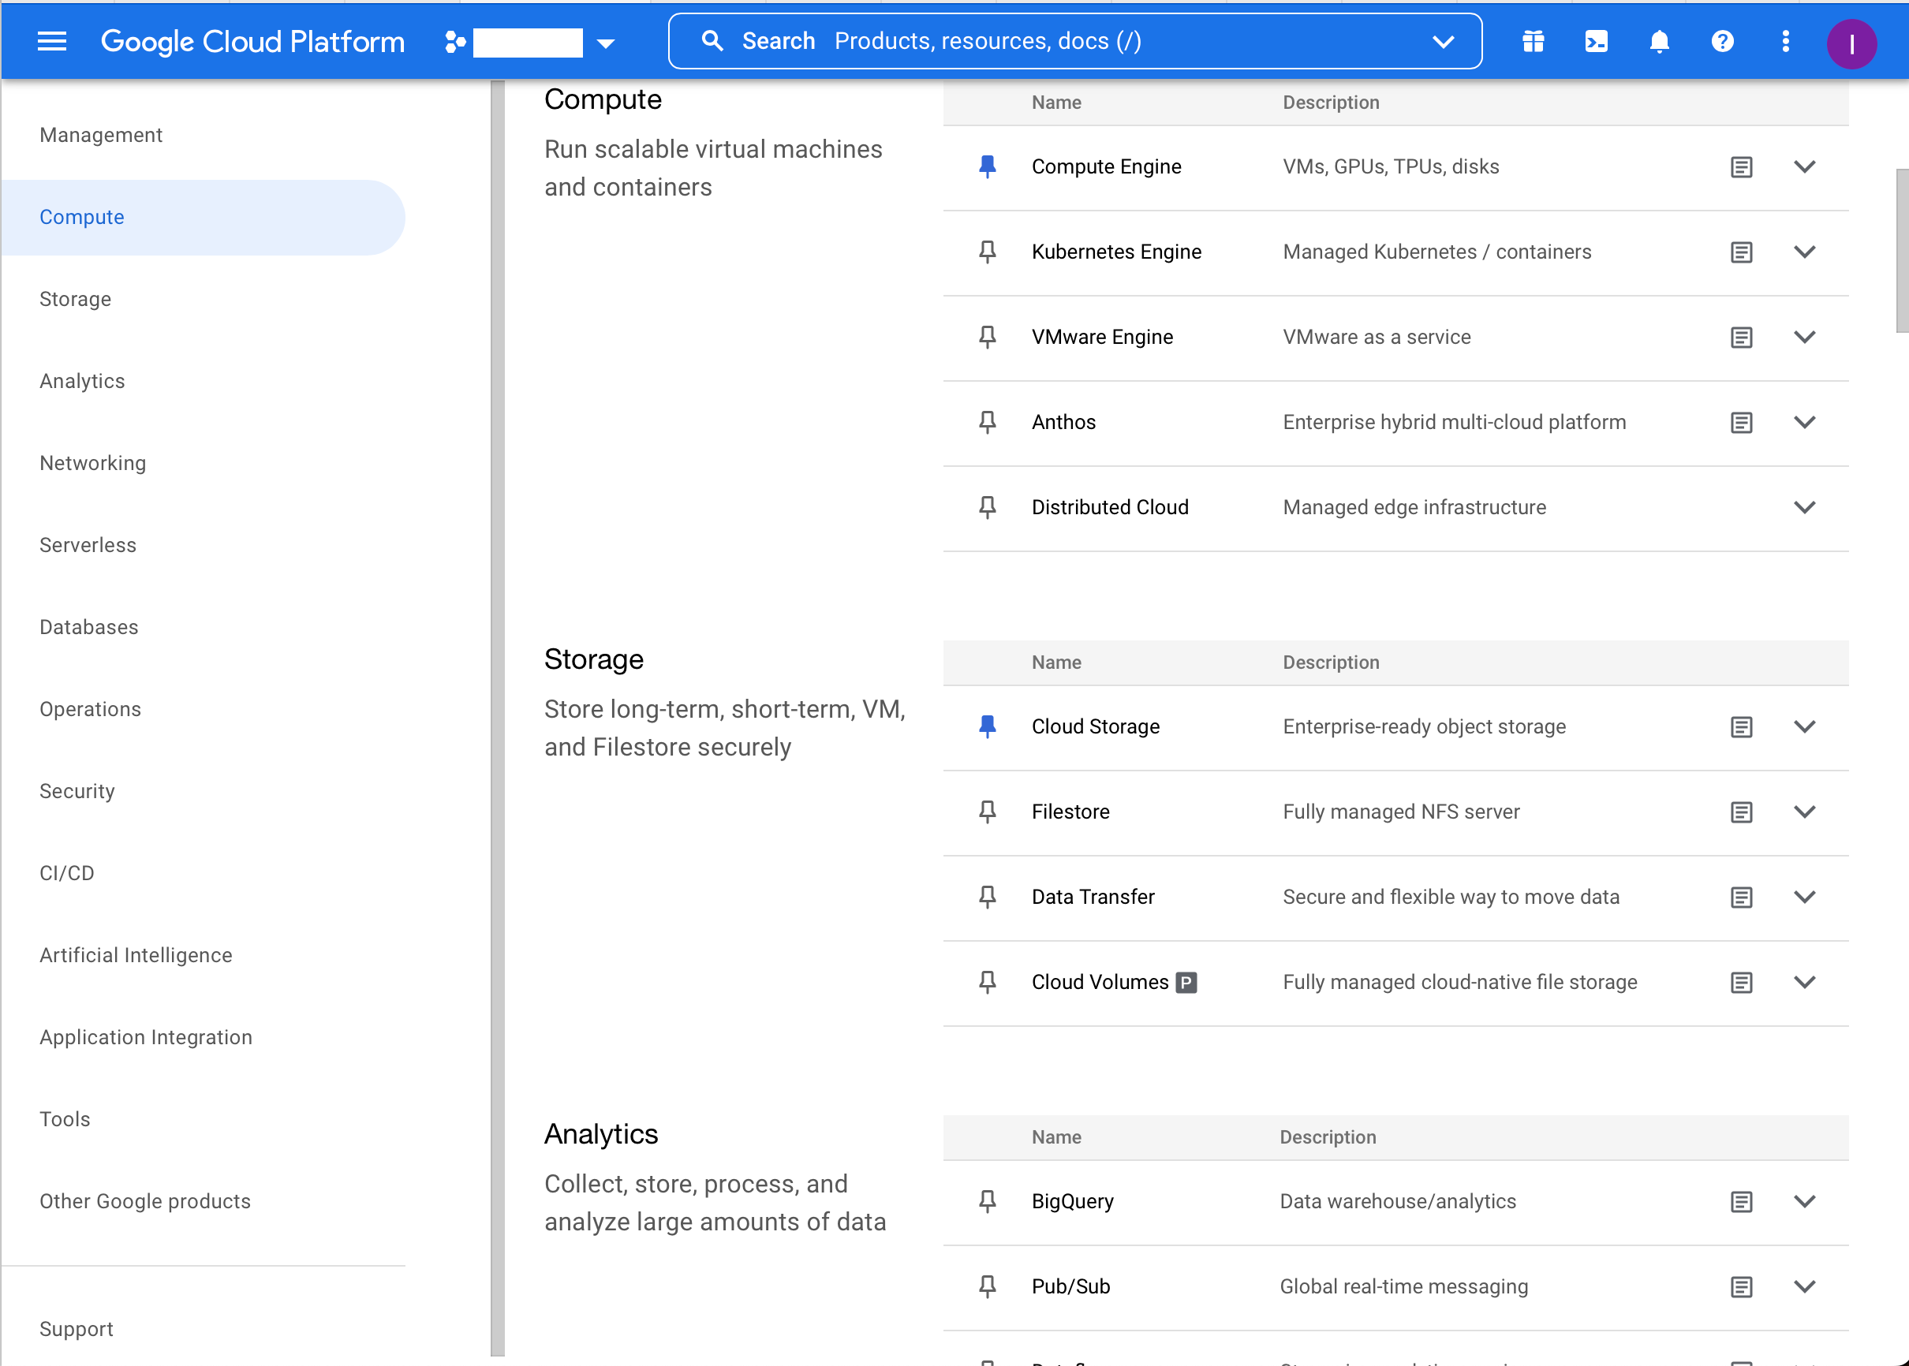Open the notifications bell
The image size is (1909, 1366).
[x=1658, y=41]
